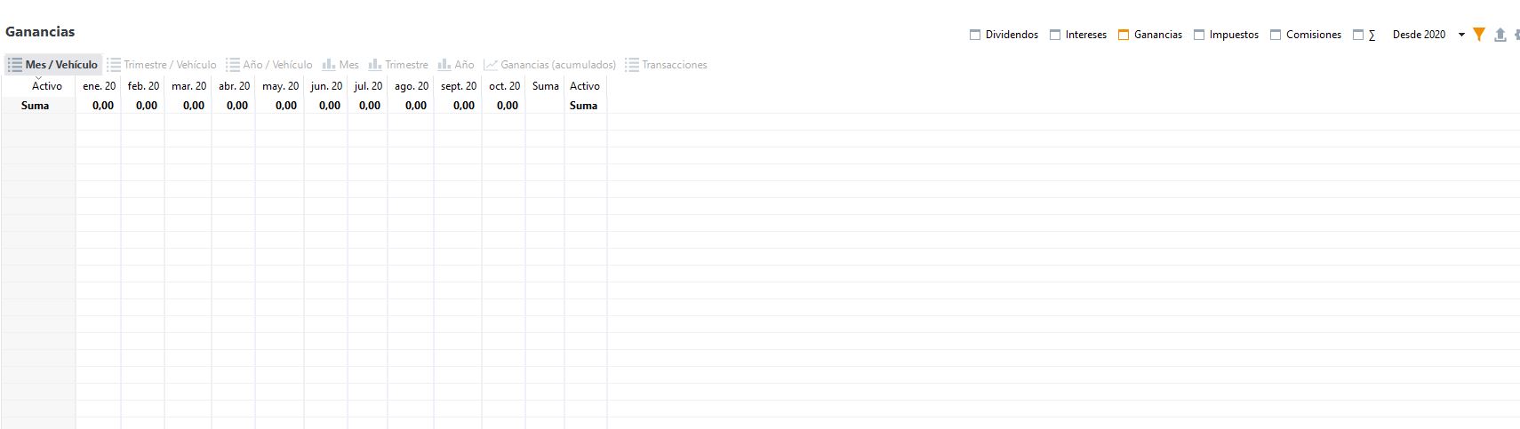Image resolution: width=1520 pixels, height=429 pixels.
Task: Click the export data upload icon
Action: (x=1500, y=35)
